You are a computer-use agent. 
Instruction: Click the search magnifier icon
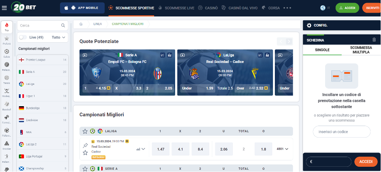click(63, 25)
